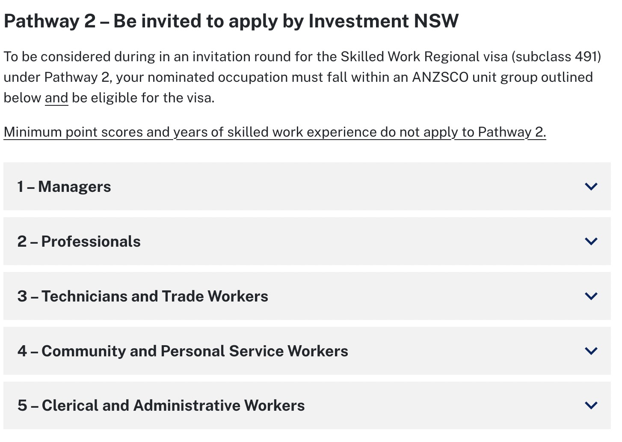This screenshot has height=442, width=622.
Task: Click the 'be eligible for the visa' text
Action: [143, 98]
